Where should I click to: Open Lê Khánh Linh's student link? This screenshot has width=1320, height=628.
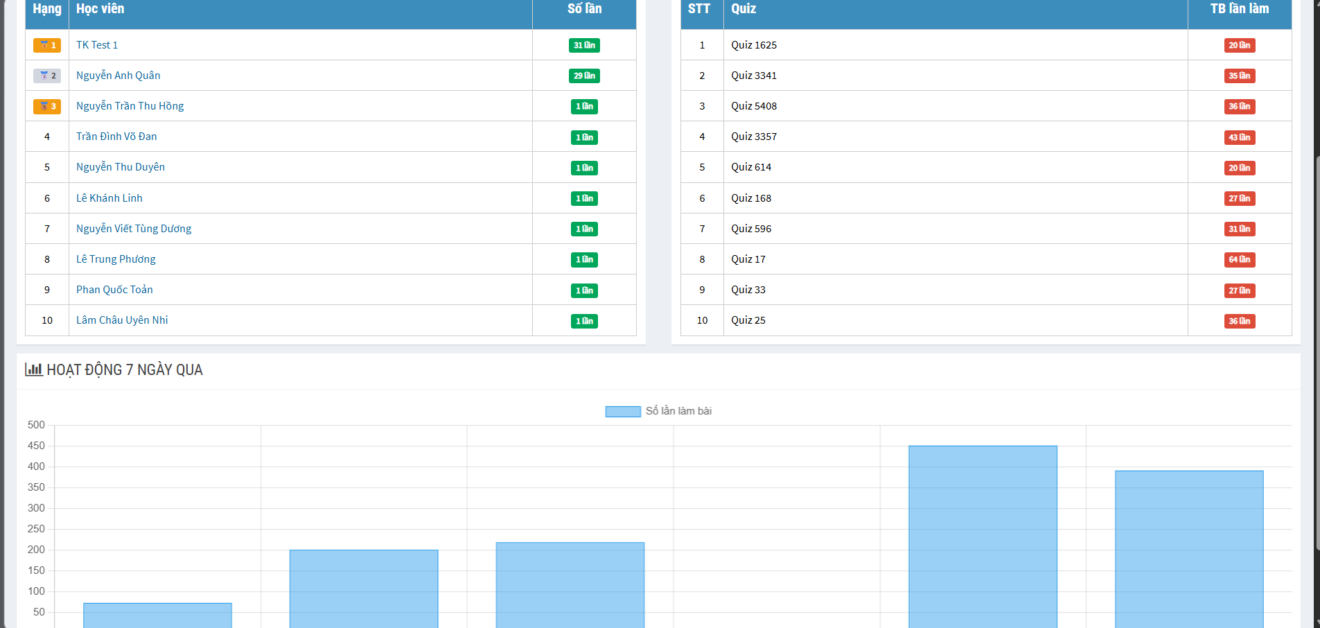(109, 198)
